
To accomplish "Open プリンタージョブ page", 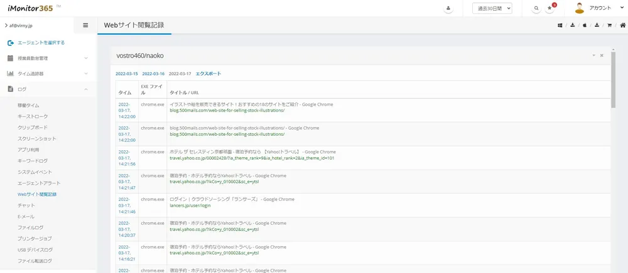I will [x=35, y=239].
